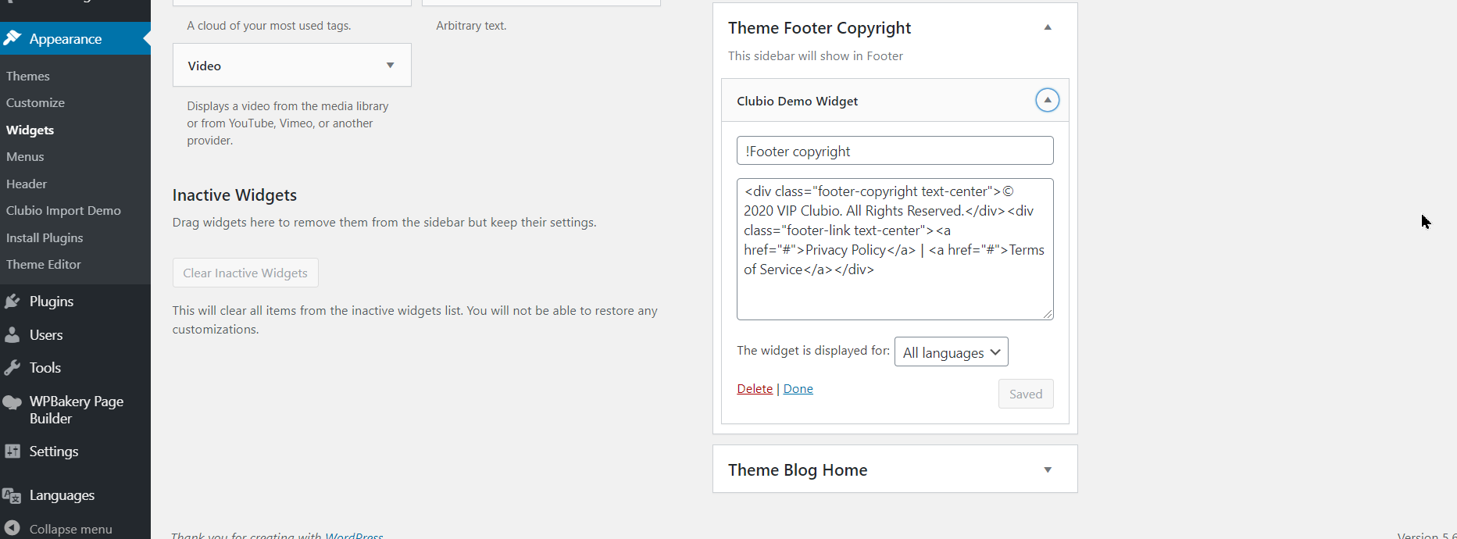Expand the Video widget arrow
Screen dimensions: 1457x539
[x=390, y=66]
